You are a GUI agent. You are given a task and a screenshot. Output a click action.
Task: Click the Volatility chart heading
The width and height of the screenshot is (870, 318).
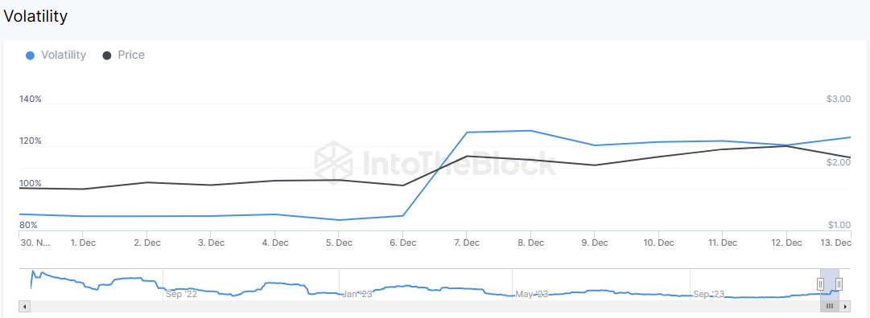35,17
